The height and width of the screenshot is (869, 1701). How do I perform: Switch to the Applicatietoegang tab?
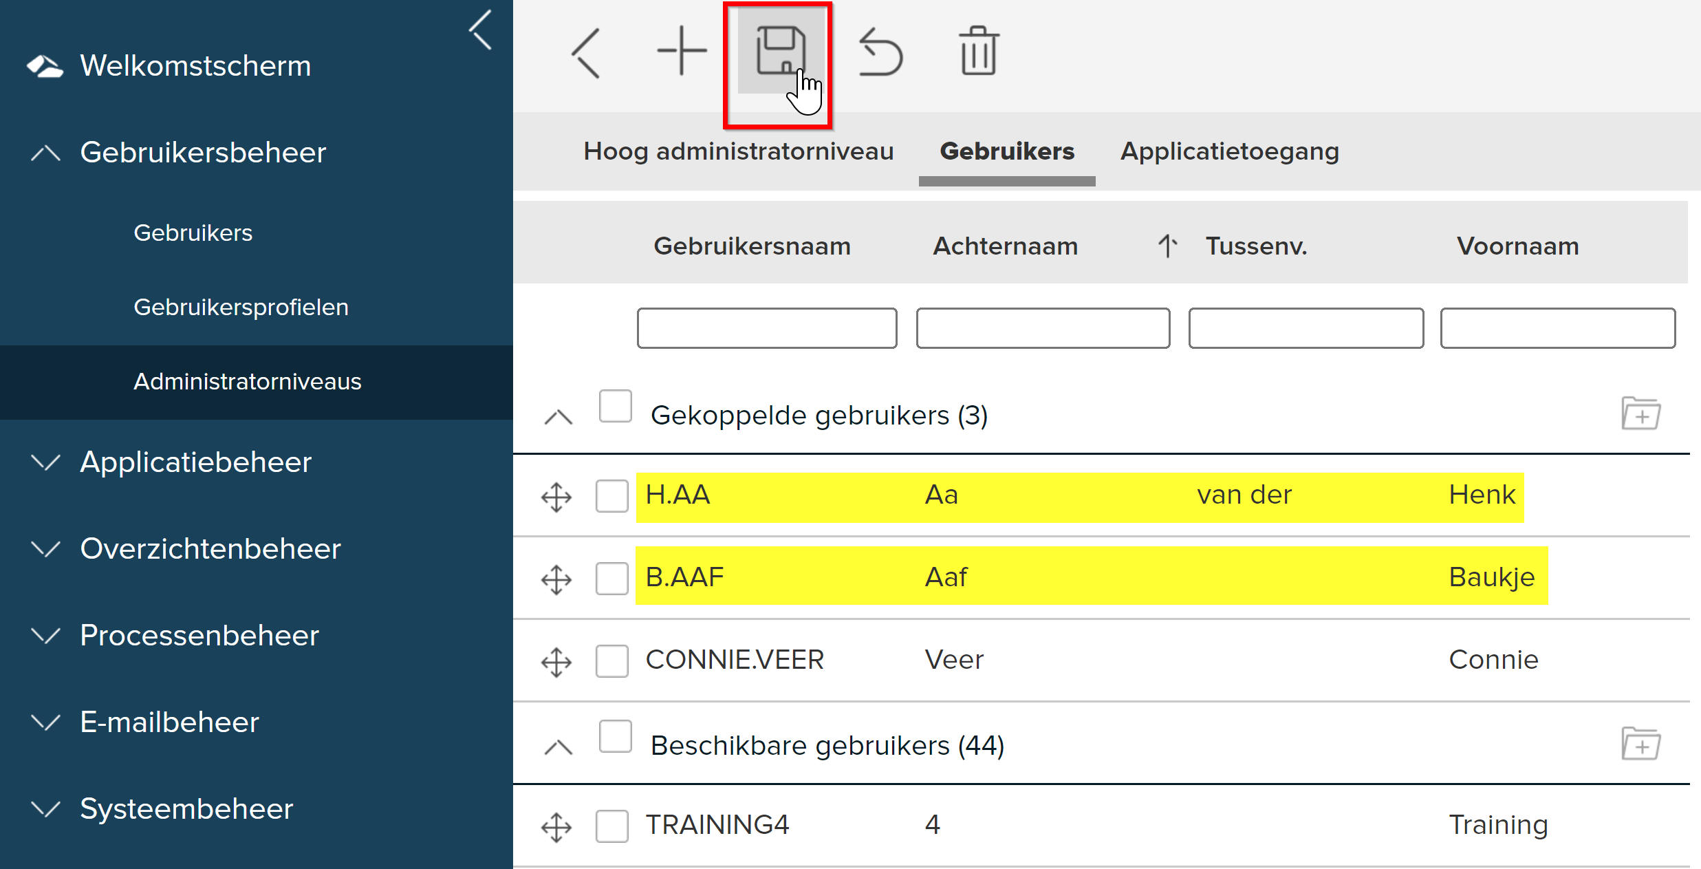pyautogui.click(x=1230, y=151)
